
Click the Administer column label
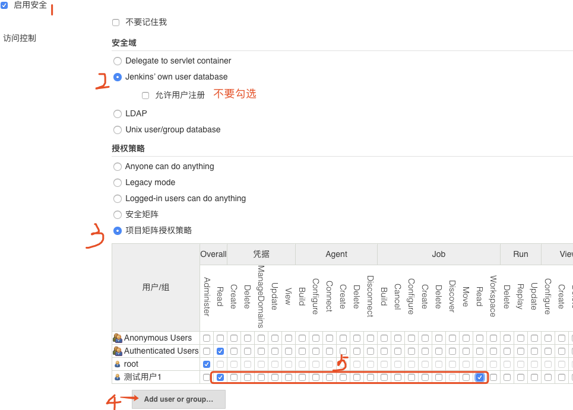(207, 297)
